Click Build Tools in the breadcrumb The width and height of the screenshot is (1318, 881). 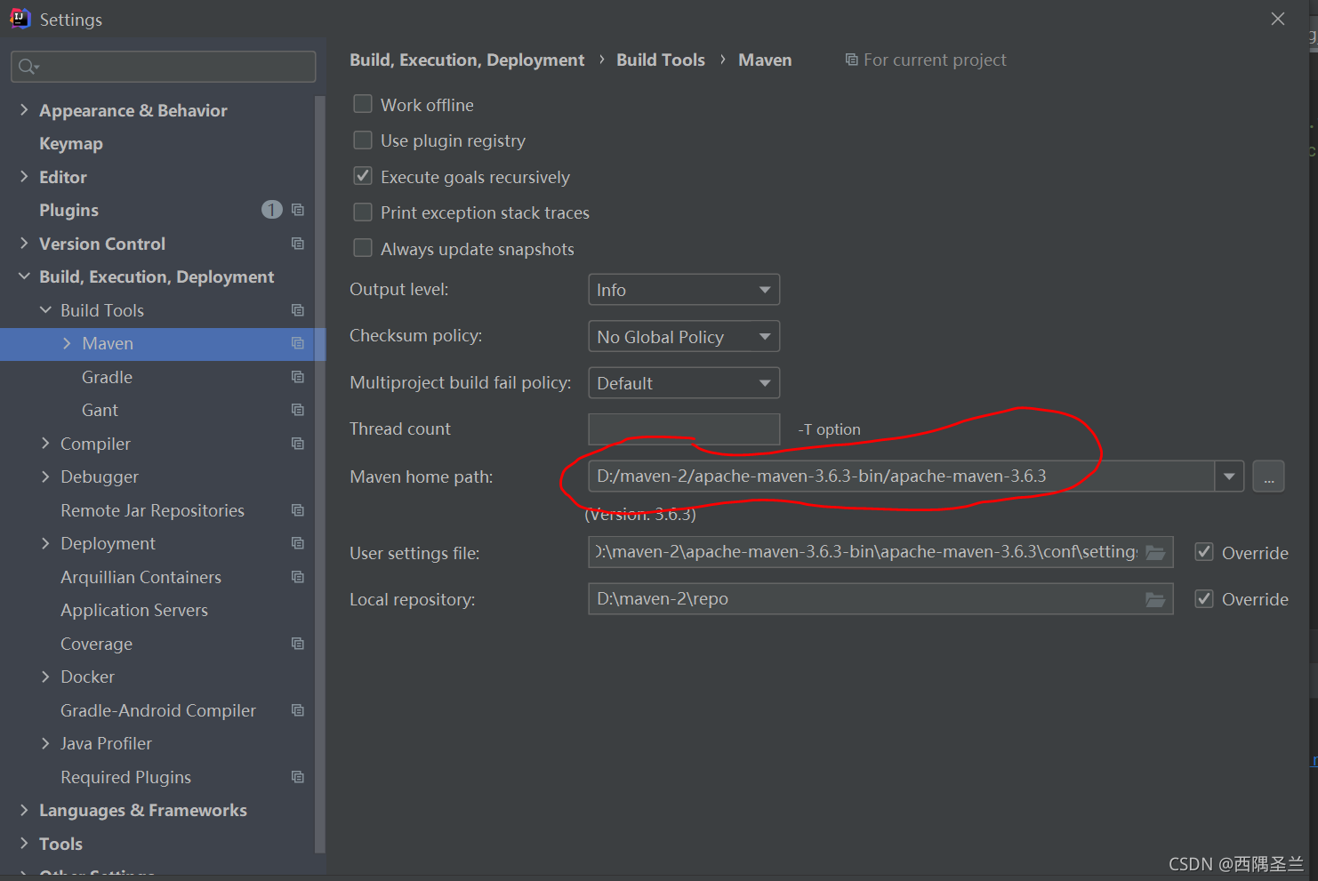pos(661,60)
